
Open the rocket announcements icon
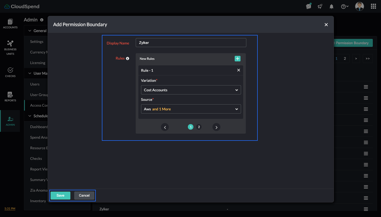[x=320, y=6]
